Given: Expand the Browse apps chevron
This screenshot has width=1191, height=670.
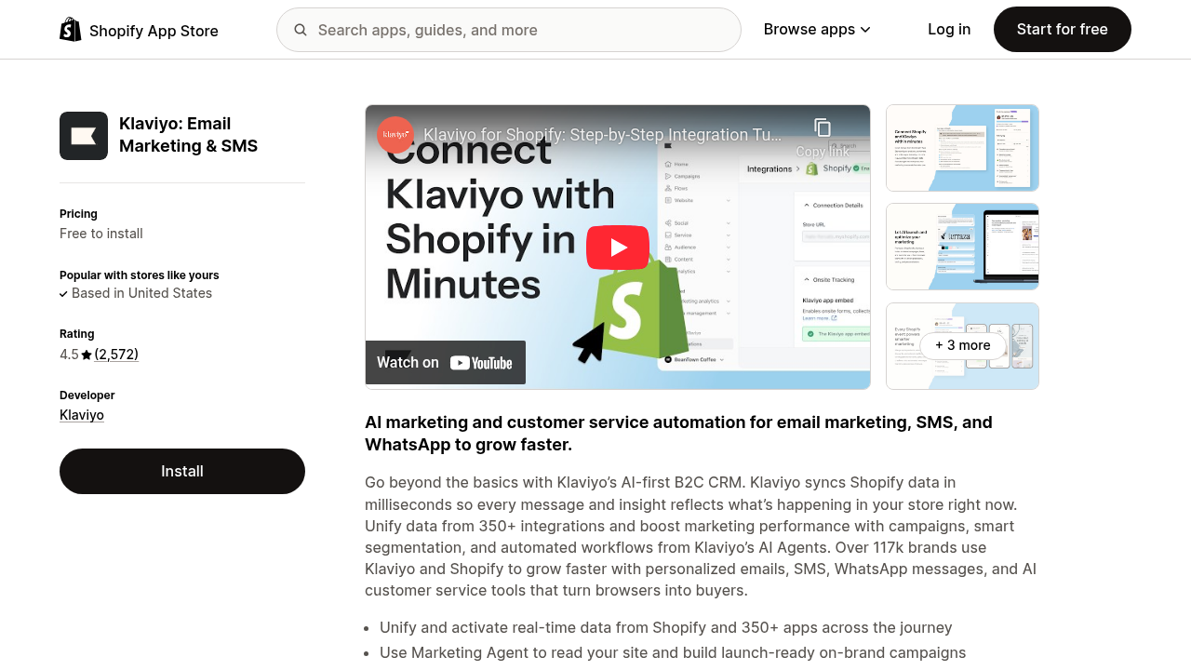Looking at the screenshot, I should tap(864, 29).
